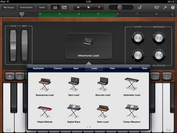Open the Bass category tab
The height and width of the screenshot is (133, 177).
(76, 68)
